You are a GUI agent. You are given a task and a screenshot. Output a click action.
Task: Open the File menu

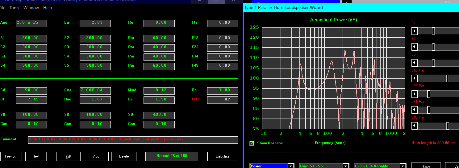pyautogui.click(x=2, y=8)
